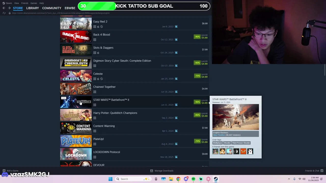Open the Games menu
The image size is (326, 183).
34,3
